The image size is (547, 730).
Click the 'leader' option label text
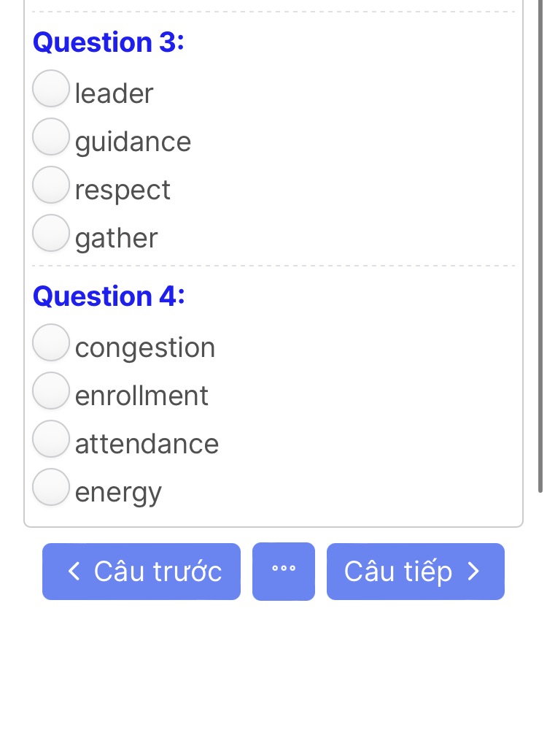coord(114,93)
